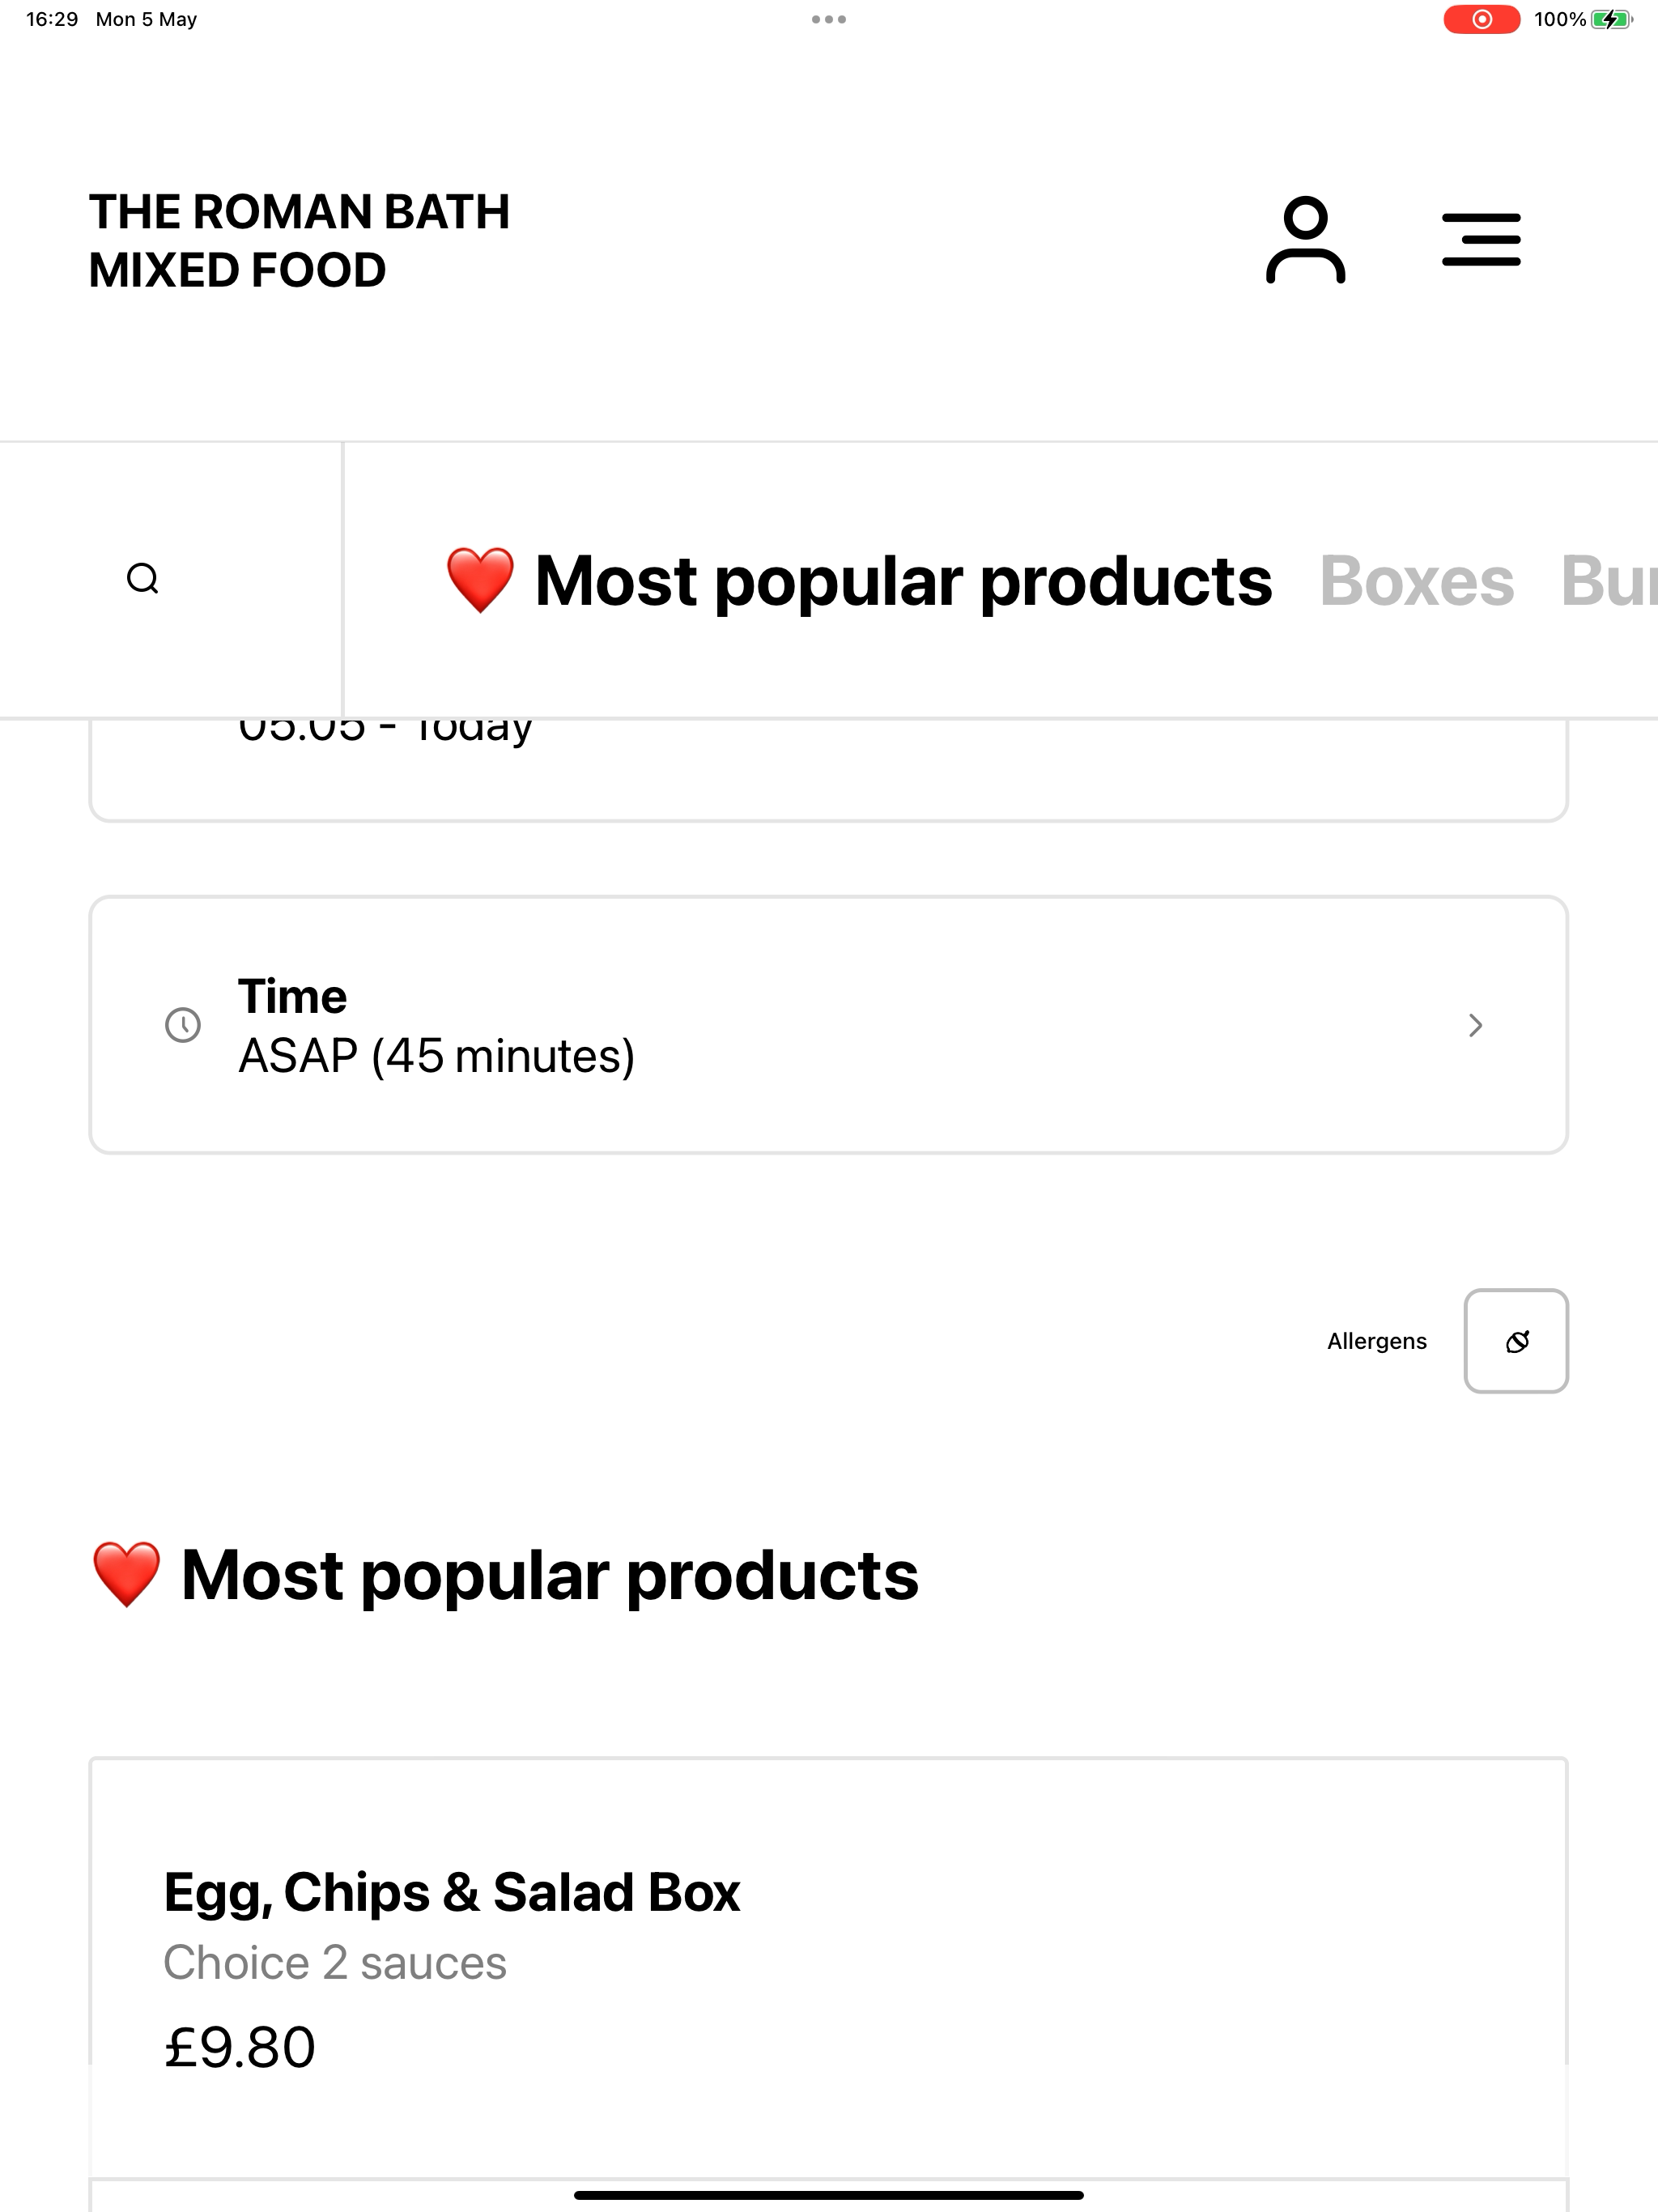
Task: Open the Egg, Chips & Salad Box item
Action: pos(828,1967)
